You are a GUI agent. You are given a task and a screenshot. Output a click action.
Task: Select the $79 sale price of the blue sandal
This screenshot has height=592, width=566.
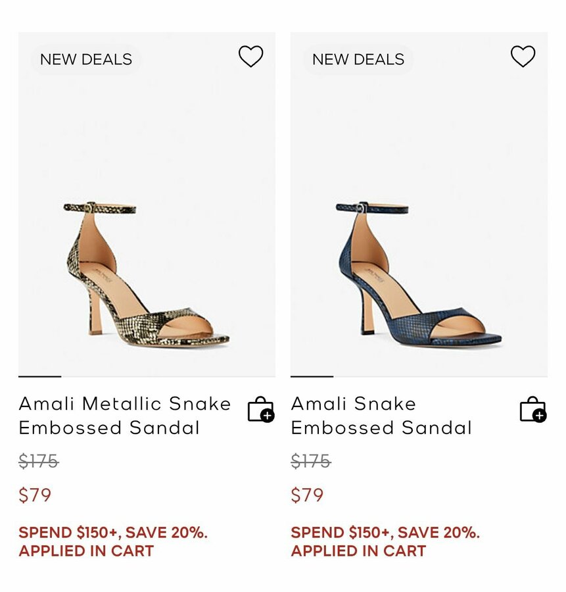307,495
